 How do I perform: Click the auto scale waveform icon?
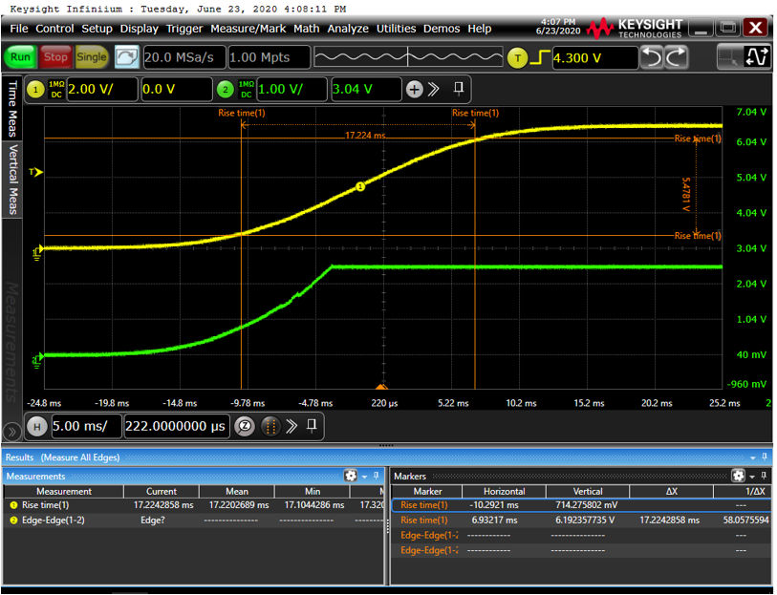point(126,57)
